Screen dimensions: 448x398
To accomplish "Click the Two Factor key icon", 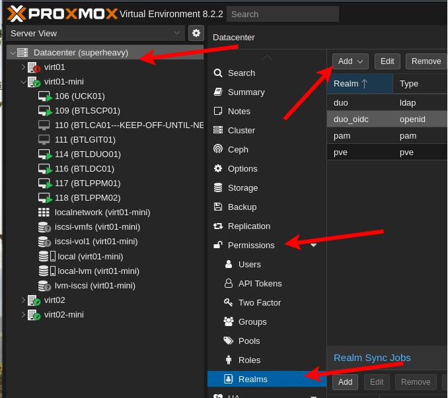I will pos(229,302).
